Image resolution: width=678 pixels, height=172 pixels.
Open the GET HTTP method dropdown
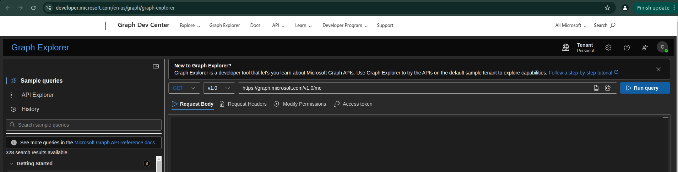point(184,88)
